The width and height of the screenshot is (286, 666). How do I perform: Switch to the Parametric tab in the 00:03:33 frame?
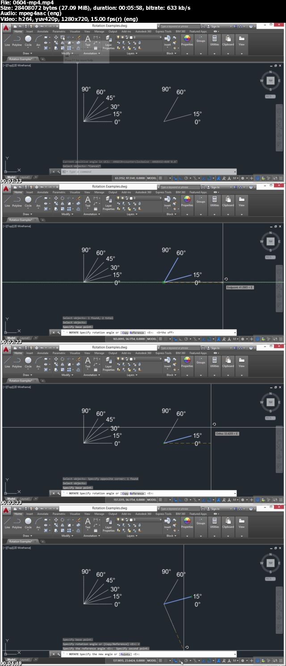[x=59, y=353]
